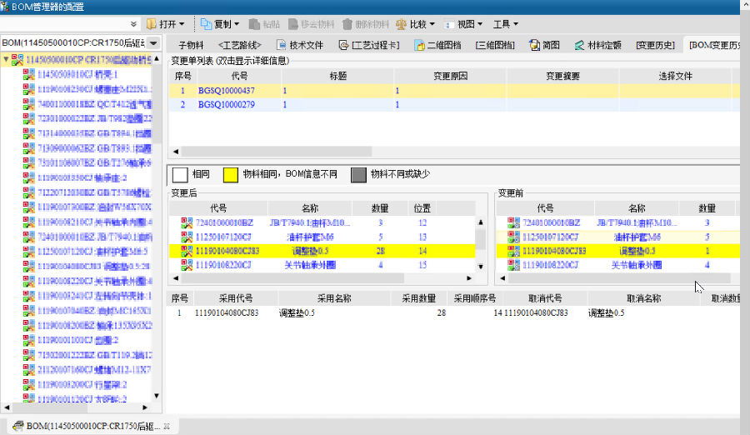Switch to the <工艺路线> tab
The image size is (750, 435).
(240, 45)
